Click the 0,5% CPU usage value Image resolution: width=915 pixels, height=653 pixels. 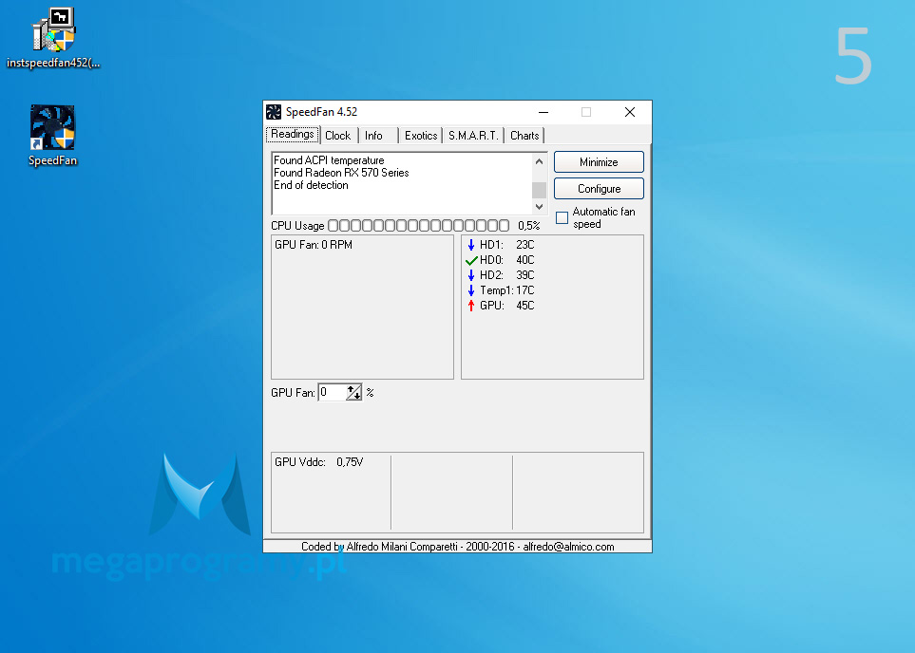tap(529, 226)
